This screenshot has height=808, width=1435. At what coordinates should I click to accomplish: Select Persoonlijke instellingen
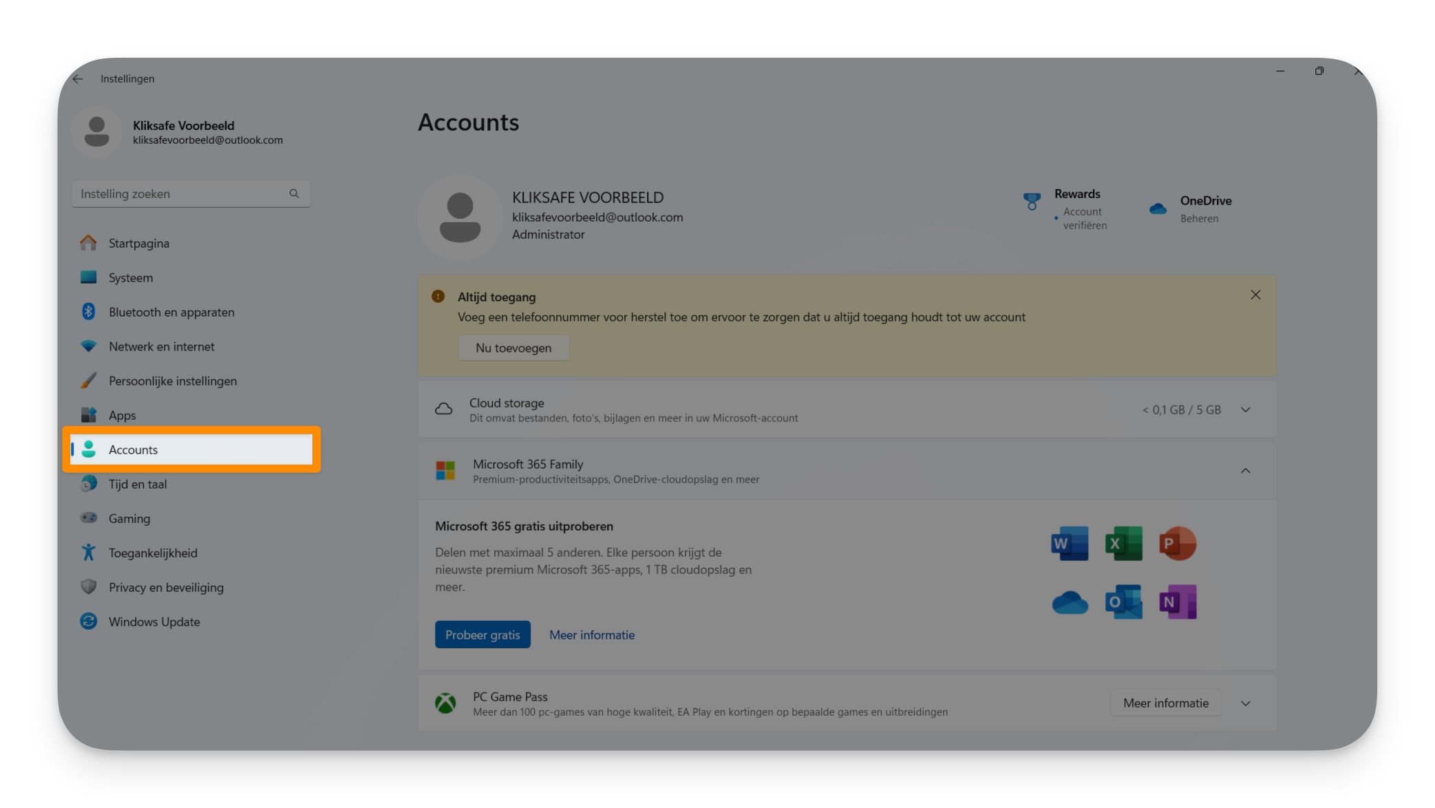tap(191, 381)
